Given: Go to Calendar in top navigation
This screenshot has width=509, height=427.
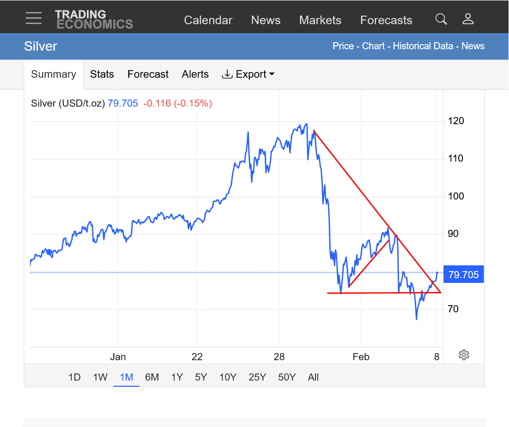Looking at the screenshot, I should pos(208,20).
